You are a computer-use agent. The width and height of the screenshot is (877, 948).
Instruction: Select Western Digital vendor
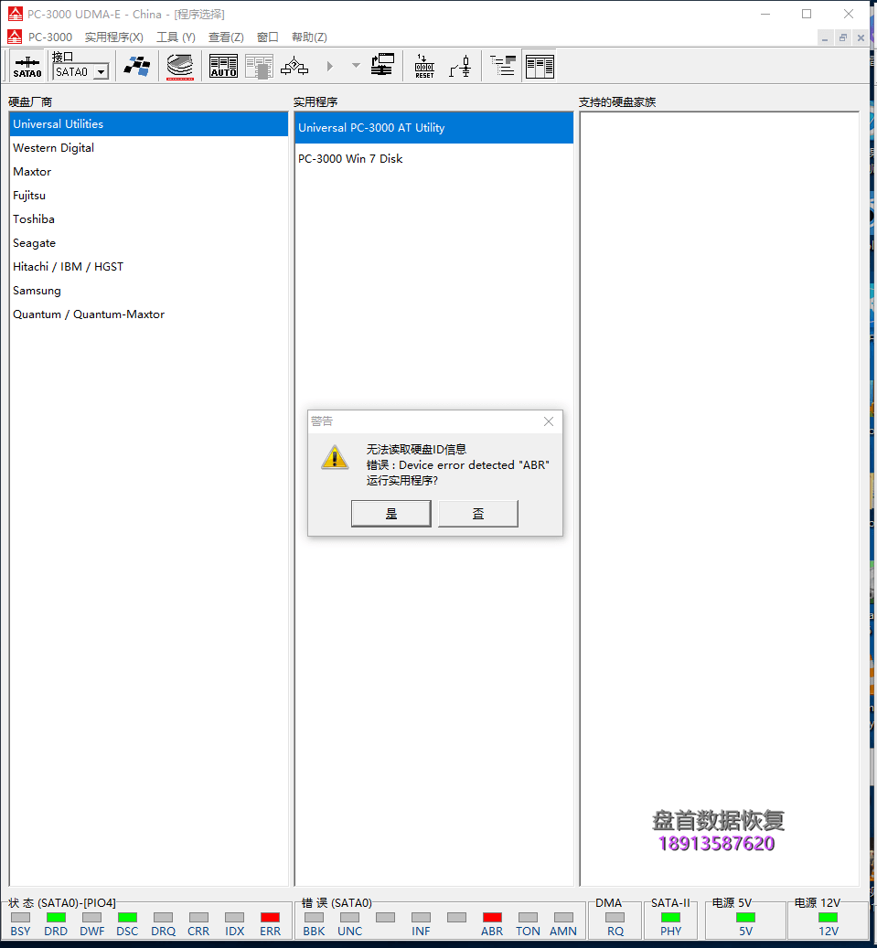pos(149,147)
